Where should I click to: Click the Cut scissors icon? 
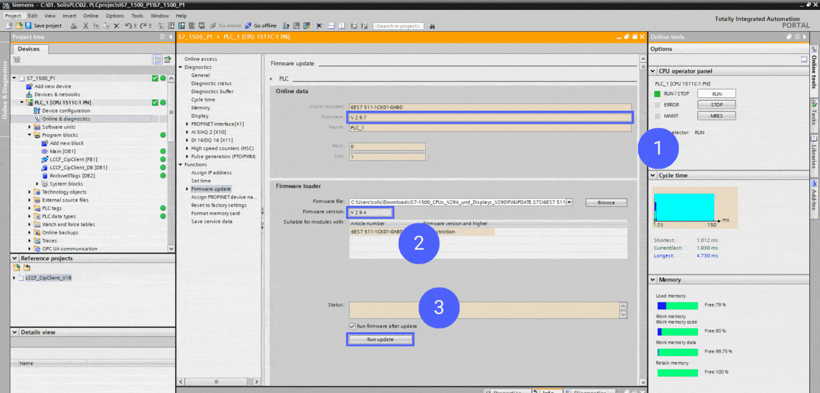point(85,26)
